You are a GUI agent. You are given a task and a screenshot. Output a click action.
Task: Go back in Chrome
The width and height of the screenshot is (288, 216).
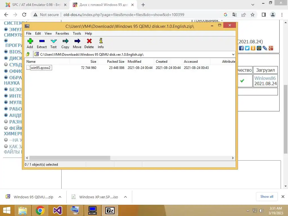(6, 15)
